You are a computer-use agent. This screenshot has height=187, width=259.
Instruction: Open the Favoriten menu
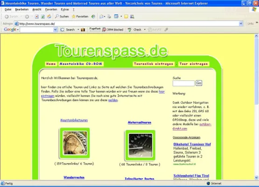tap(51, 9)
